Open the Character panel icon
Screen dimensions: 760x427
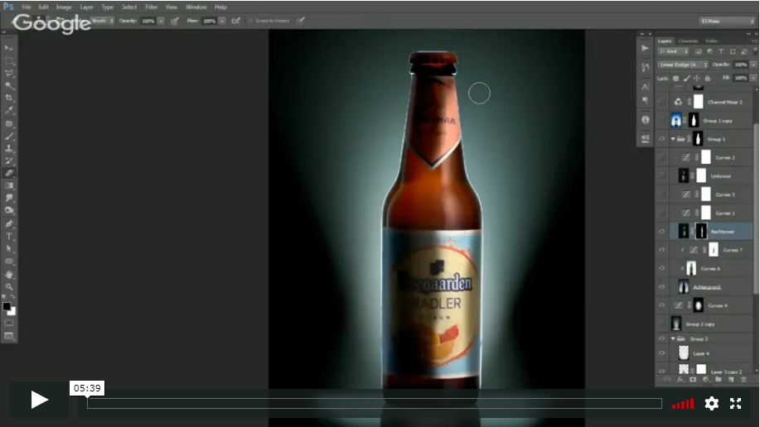click(645, 87)
